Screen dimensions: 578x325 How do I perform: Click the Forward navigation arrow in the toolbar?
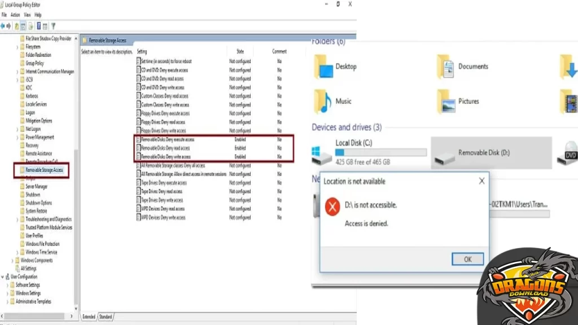coord(8,25)
